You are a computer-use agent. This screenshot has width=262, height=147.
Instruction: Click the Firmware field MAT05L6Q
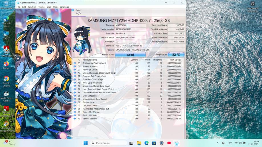click(130, 25)
